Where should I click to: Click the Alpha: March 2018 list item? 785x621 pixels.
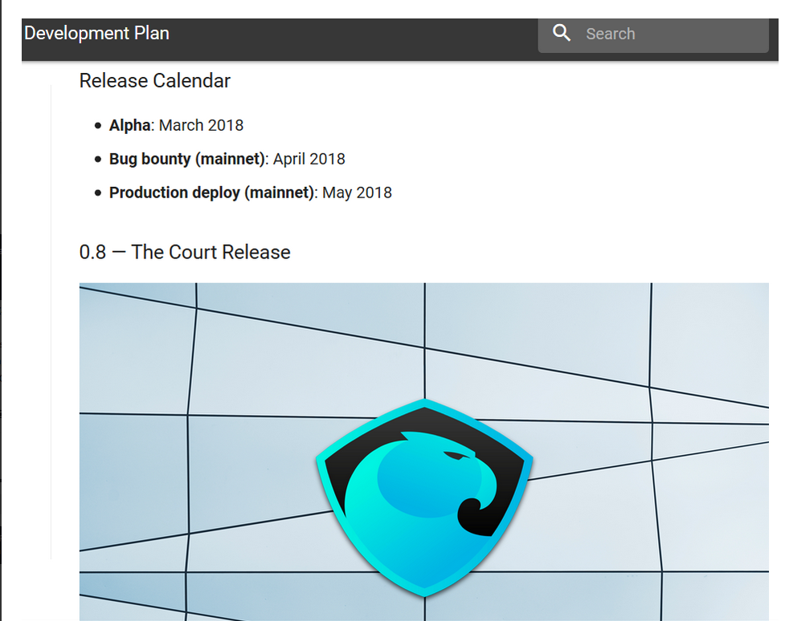click(176, 125)
